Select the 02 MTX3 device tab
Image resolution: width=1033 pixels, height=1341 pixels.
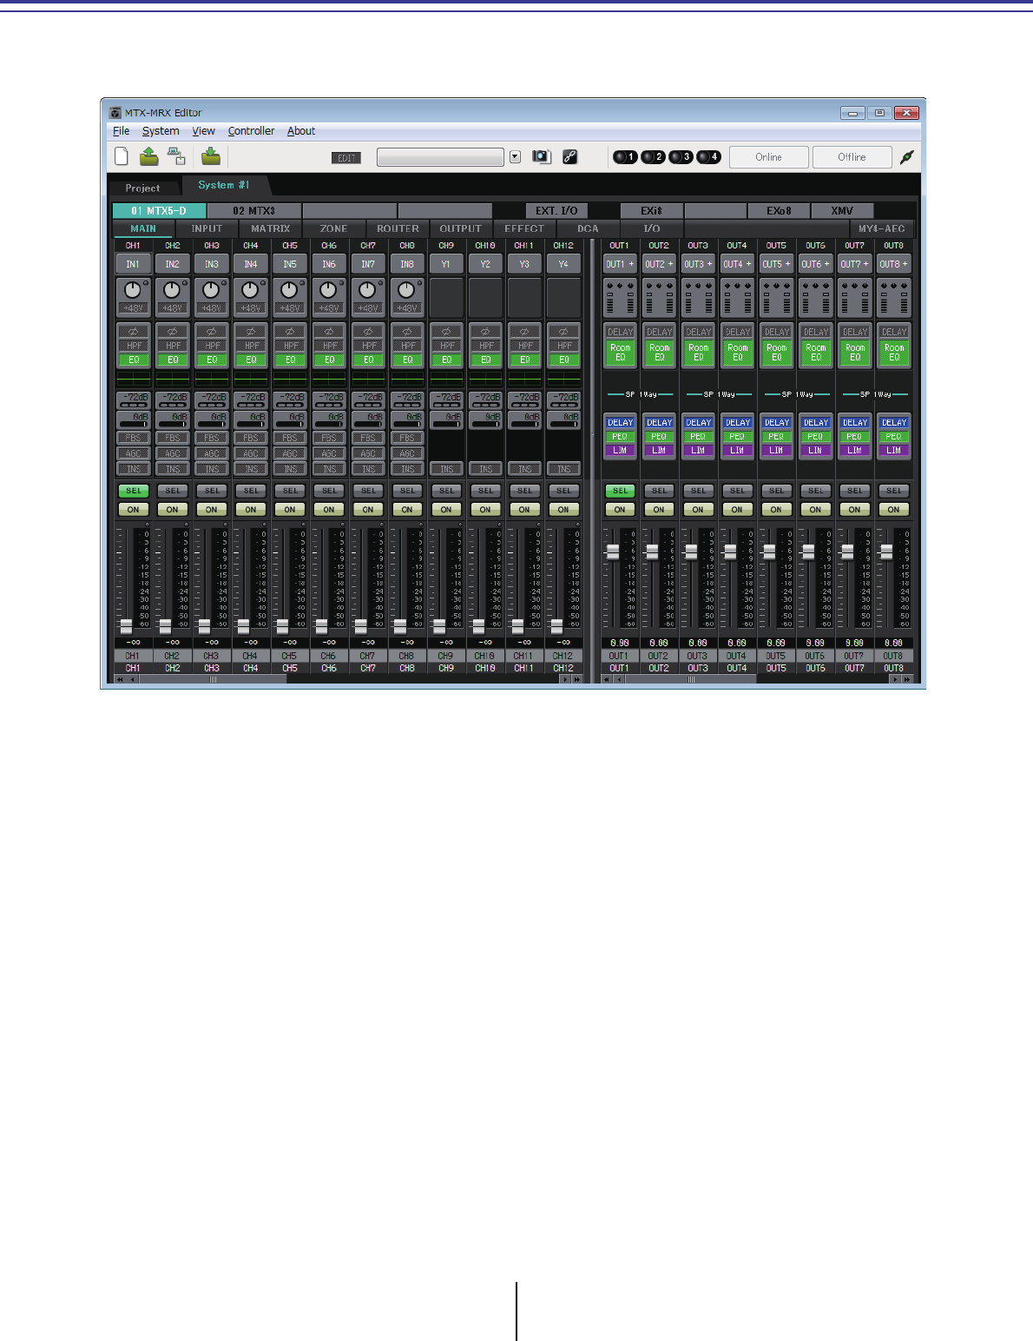[254, 210]
